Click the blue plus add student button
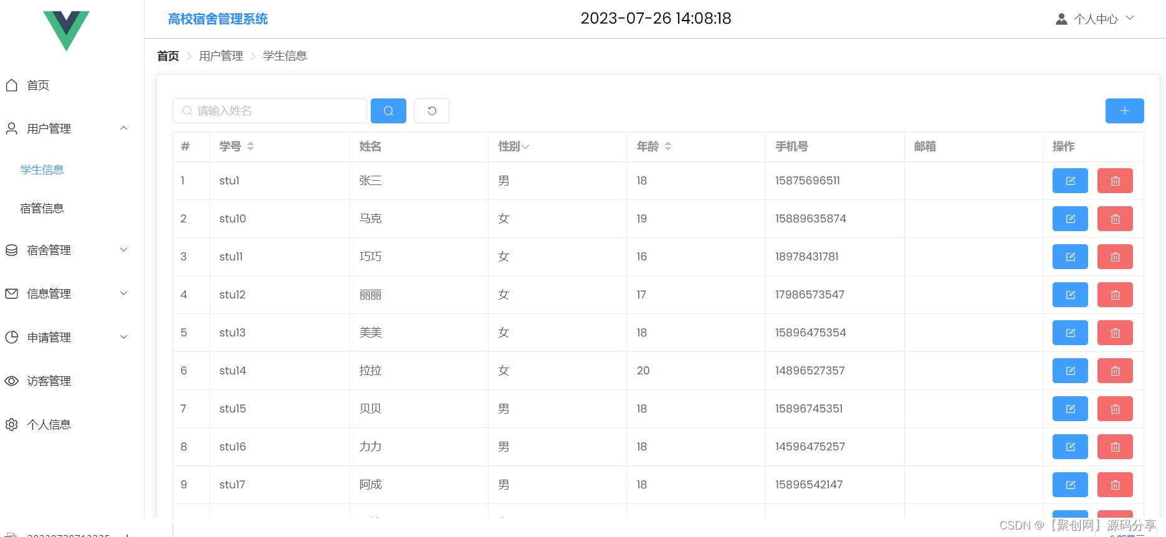Image resolution: width=1166 pixels, height=537 pixels. pos(1124,111)
